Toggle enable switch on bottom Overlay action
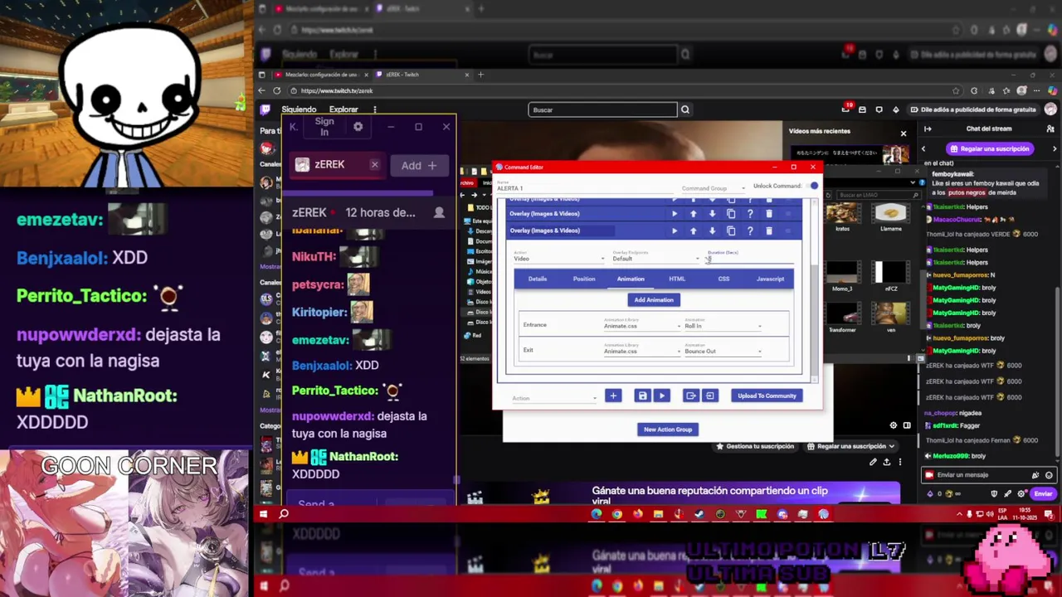 click(787, 231)
